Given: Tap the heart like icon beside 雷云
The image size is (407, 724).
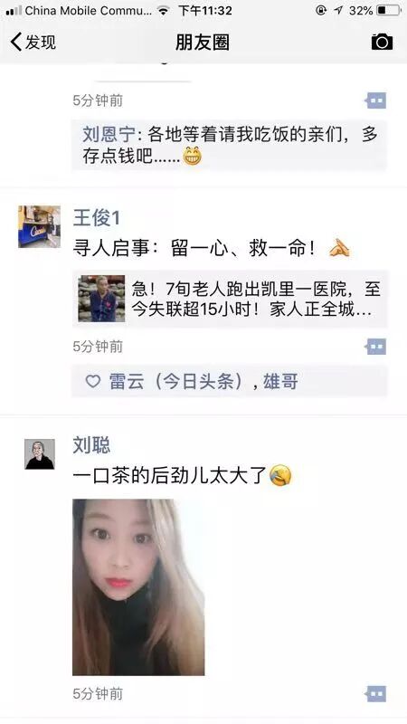Looking at the screenshot, I should [93, 381].
